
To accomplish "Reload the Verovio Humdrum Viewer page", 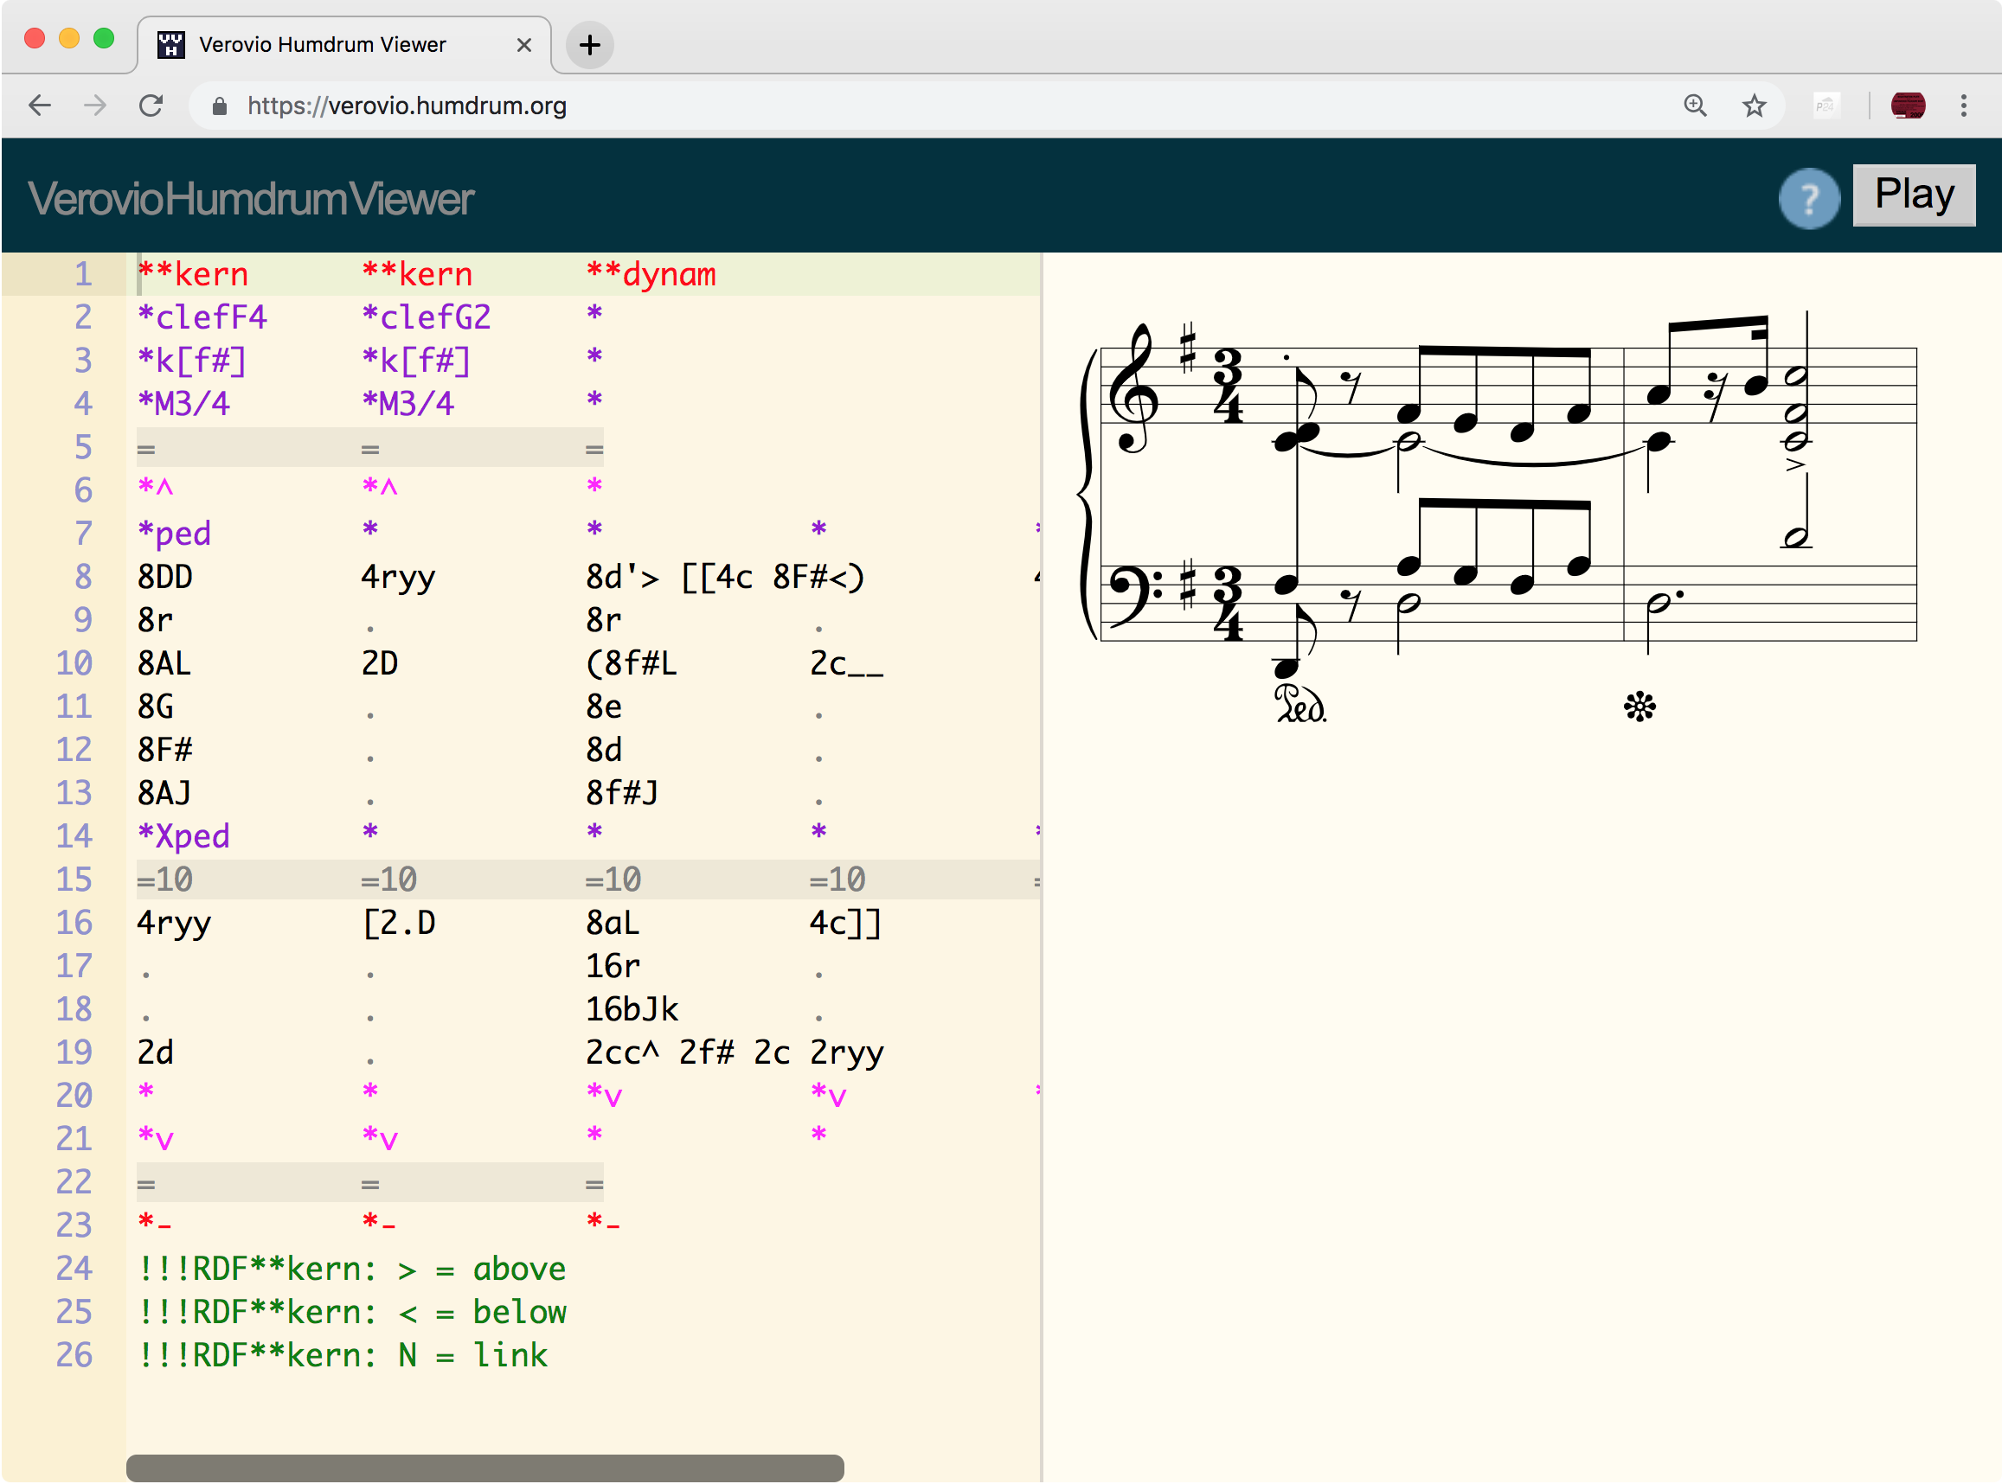I will [x=151, y=106].
